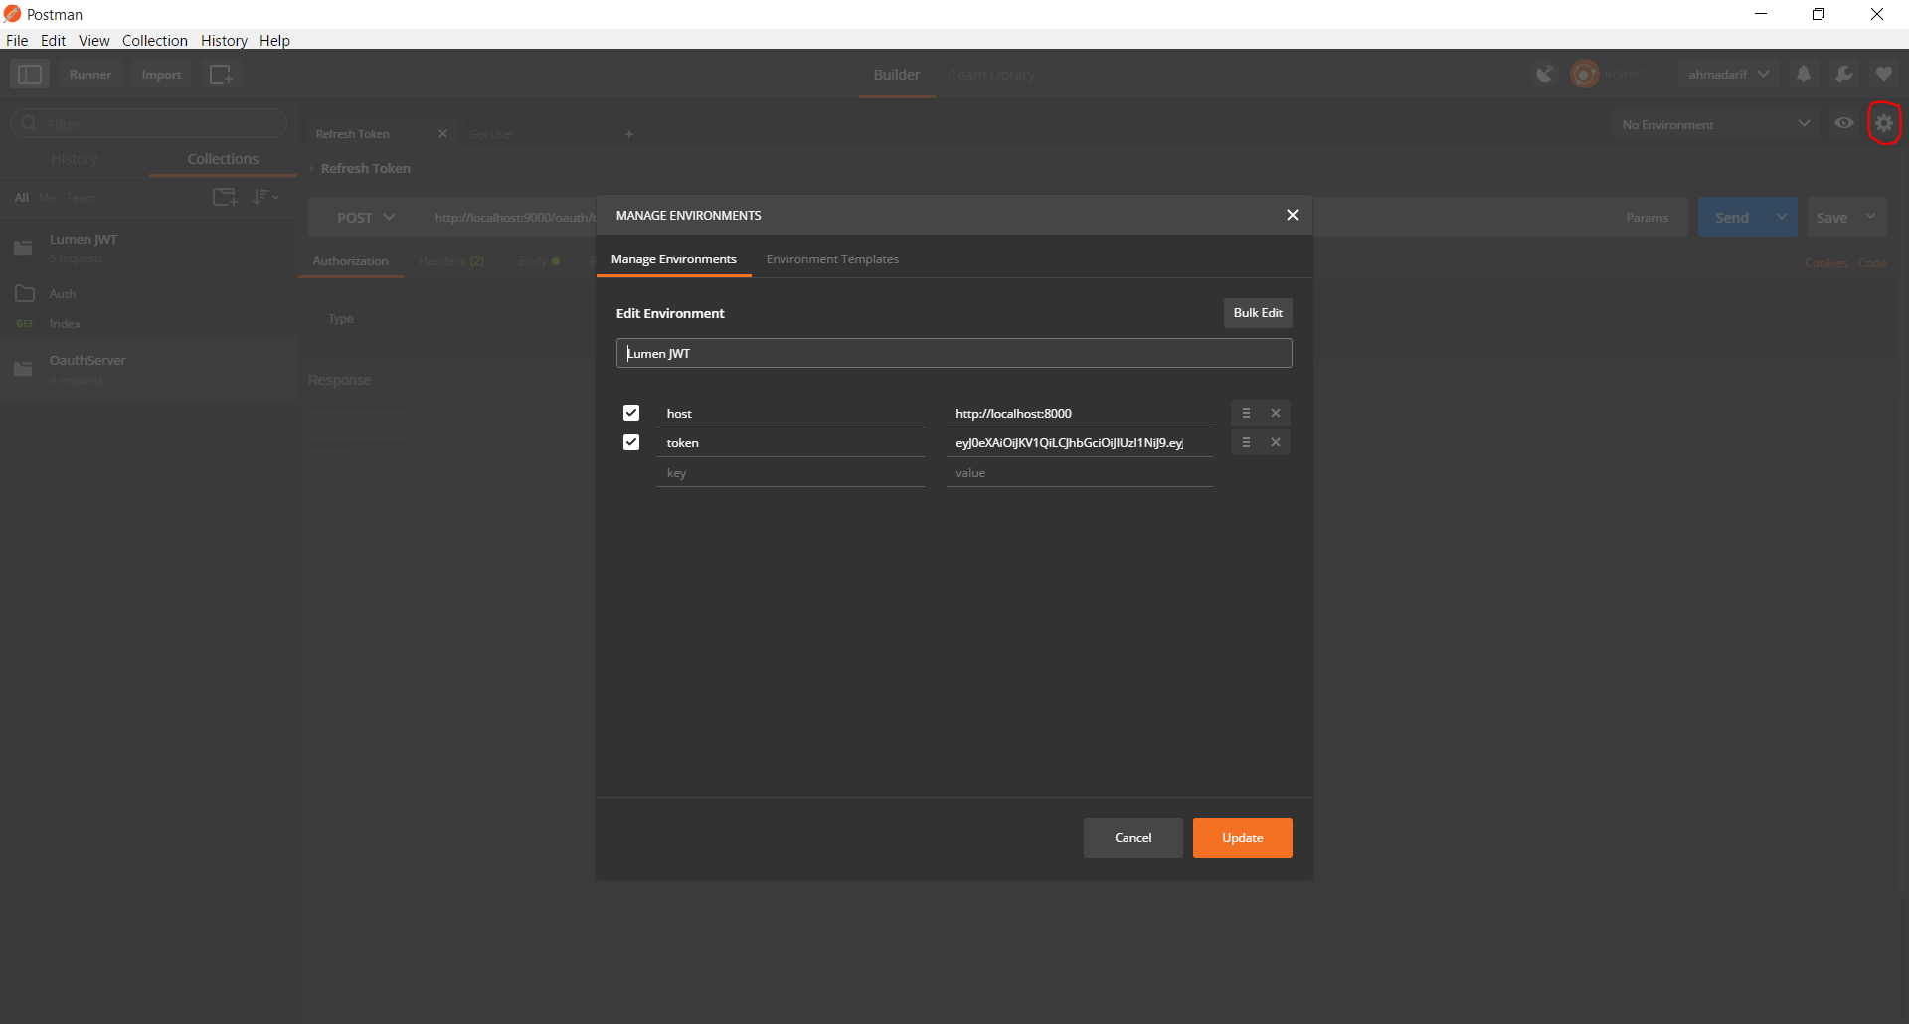Expand the Save button arrow
The height and width of the screenshot is (1024, 1909).
click(x=1871, y=217)
